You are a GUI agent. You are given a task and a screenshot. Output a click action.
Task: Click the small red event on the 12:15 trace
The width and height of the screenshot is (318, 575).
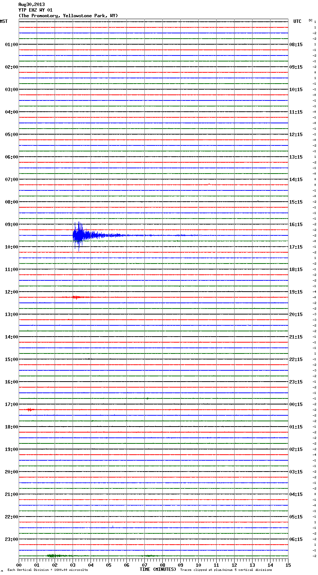(x=76, y=297)
